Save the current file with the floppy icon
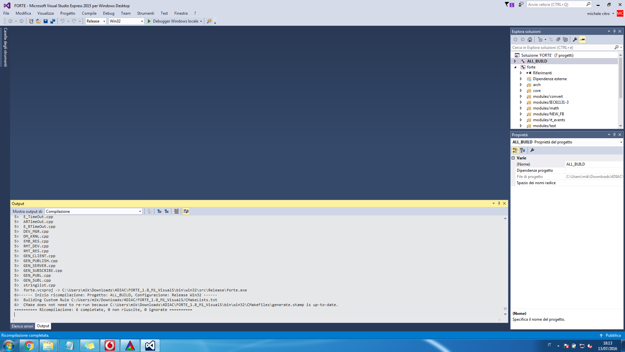The width and height of the screenshot is (625, 352). click(46, 21)
